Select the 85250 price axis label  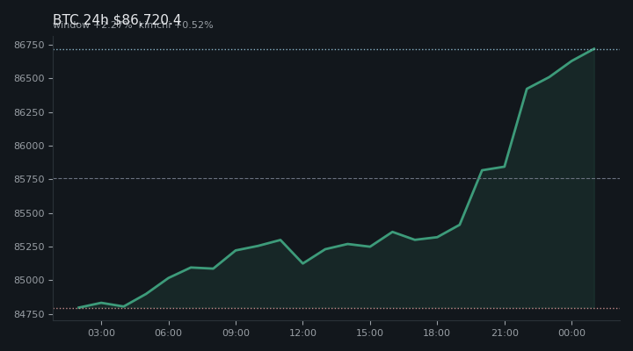29,247
